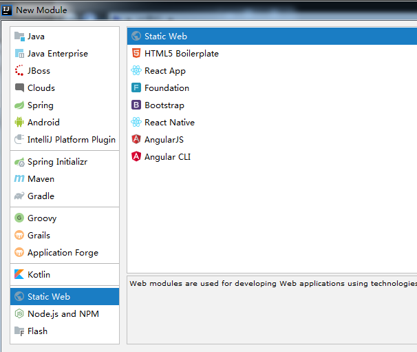Viewport: 417px width, 352px height.
Task: Select Static Web template in the right panel
Action: pos(272,36)
